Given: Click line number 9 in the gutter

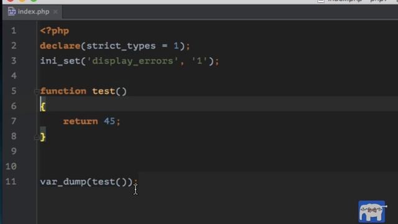Looking at the screenshot, I should (14, 151).
